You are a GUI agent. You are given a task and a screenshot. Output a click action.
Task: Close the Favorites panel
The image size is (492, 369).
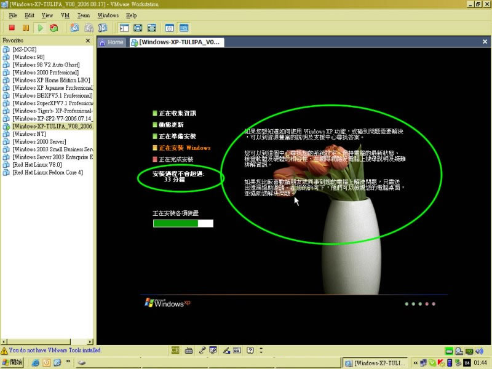tap(88, 41)
